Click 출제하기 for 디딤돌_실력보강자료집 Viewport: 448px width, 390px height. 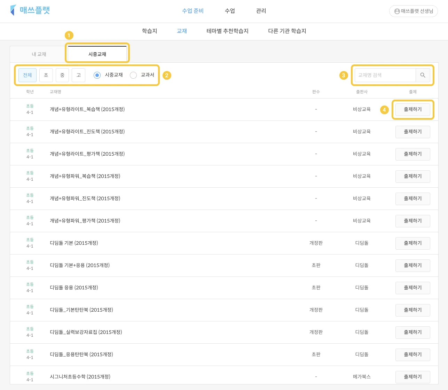pos(413,332)
